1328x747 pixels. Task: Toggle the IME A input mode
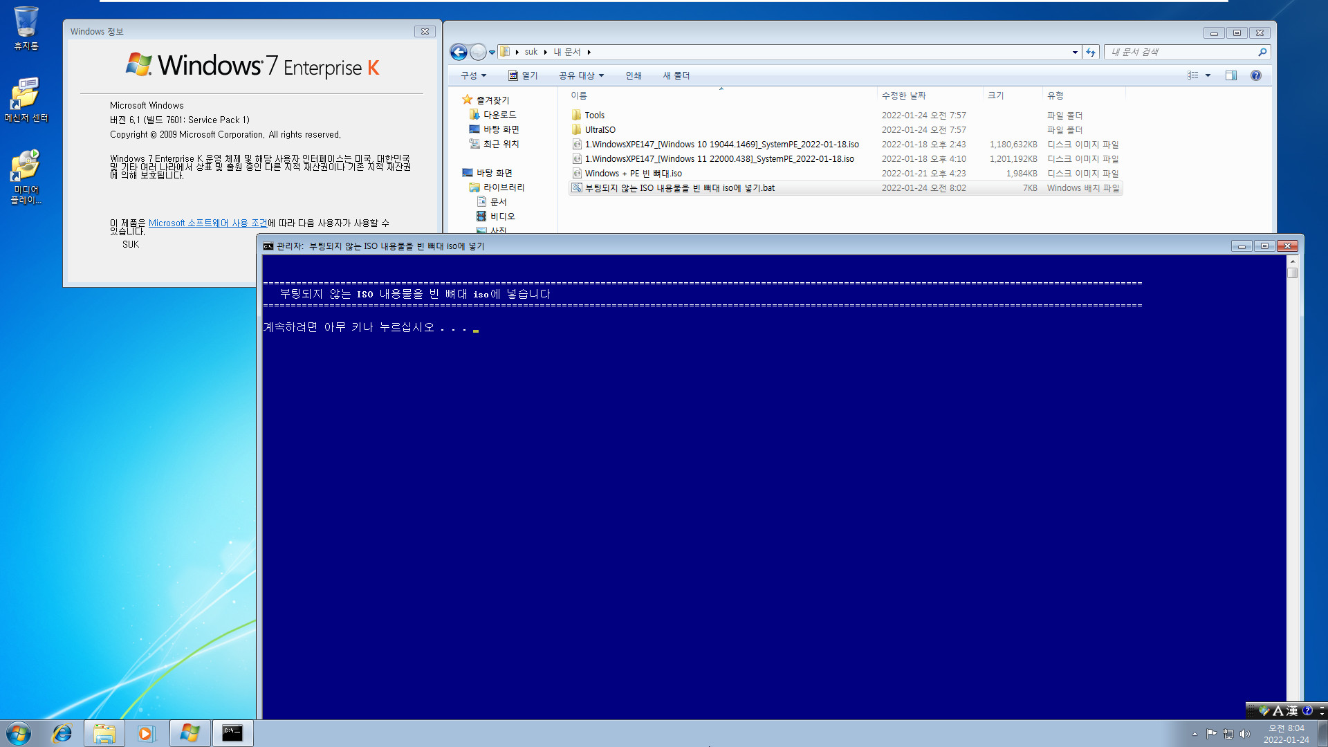(1278, 710)
